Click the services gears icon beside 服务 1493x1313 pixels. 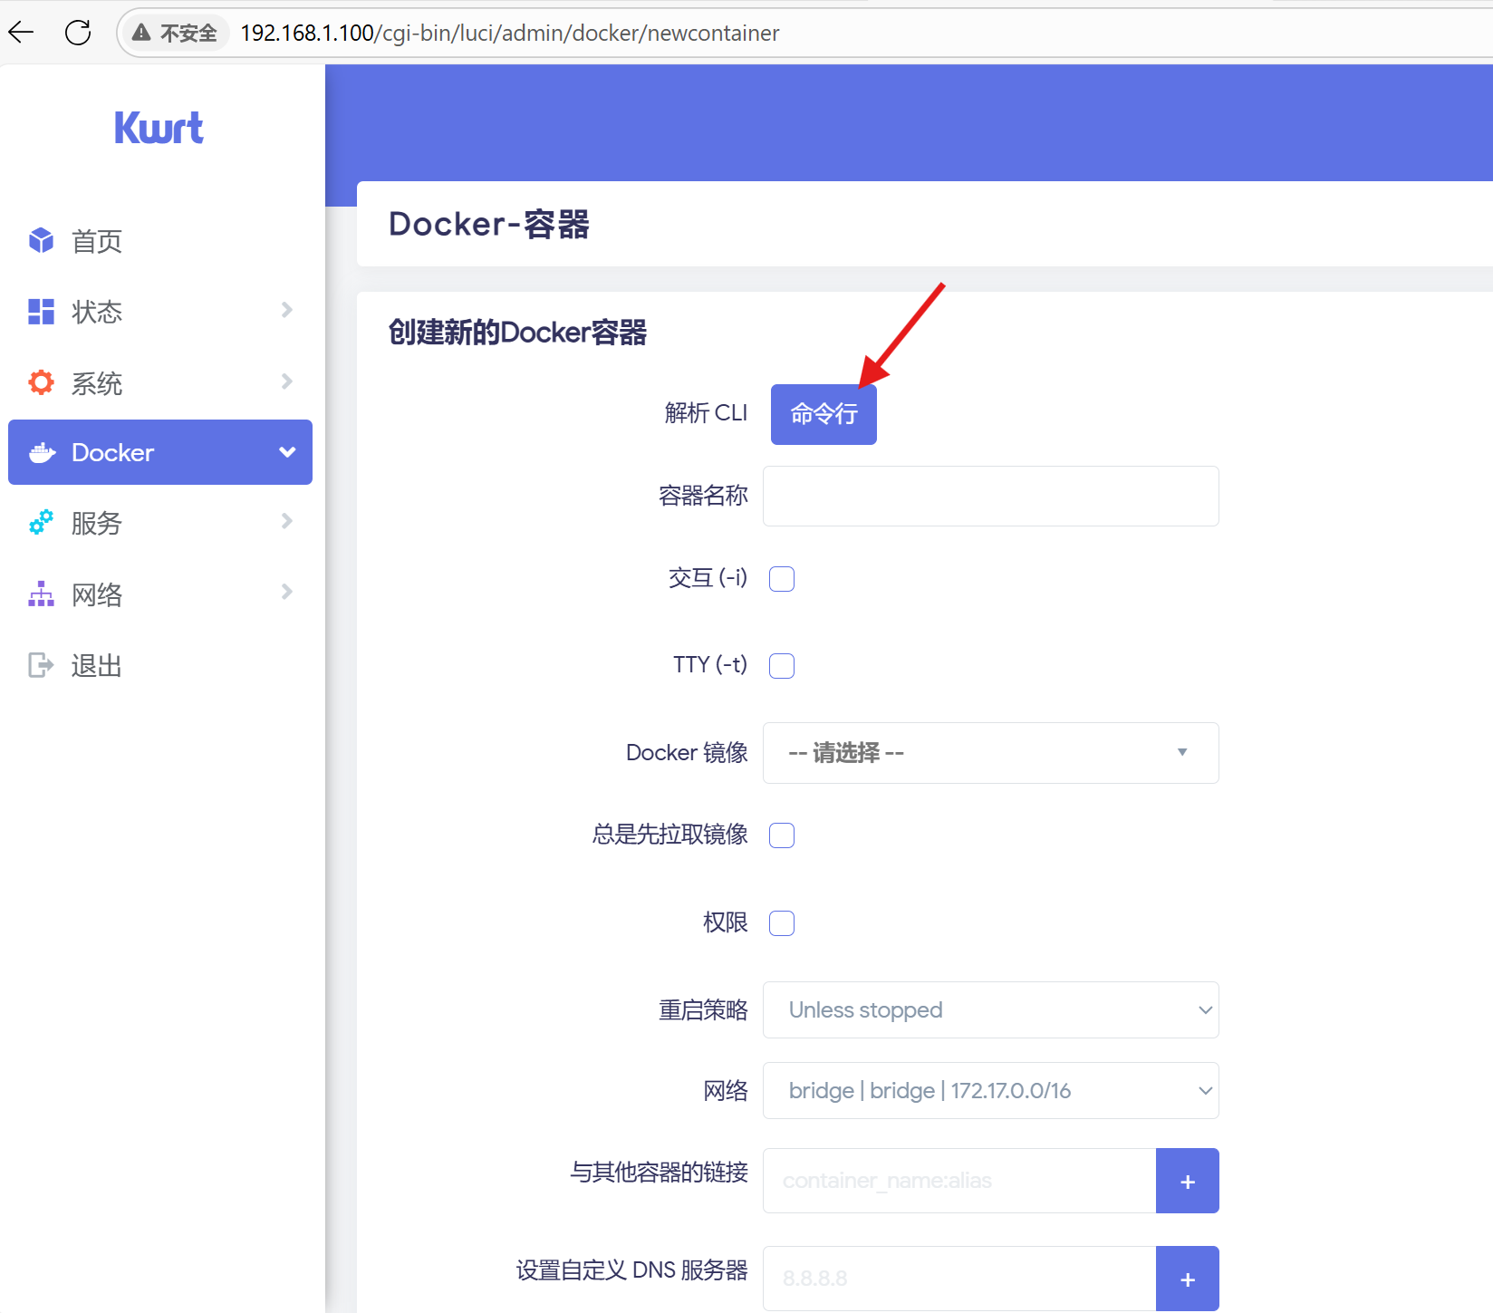[x=41, y=523]
